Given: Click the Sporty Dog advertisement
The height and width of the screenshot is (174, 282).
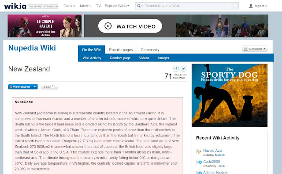Looking at the screenshot, I should [x=230, y=95].
